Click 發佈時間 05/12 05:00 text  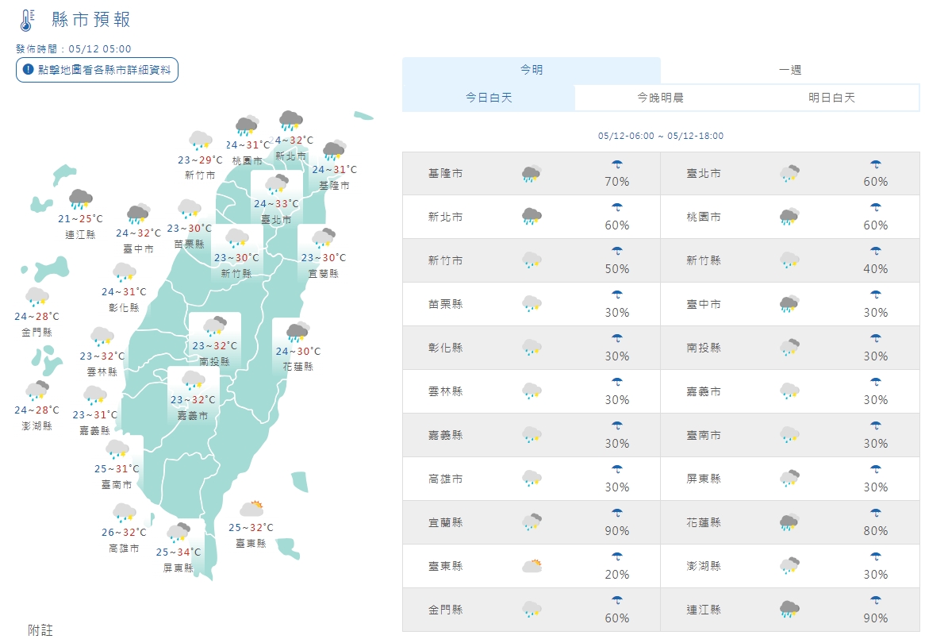[x=74, y=49]
